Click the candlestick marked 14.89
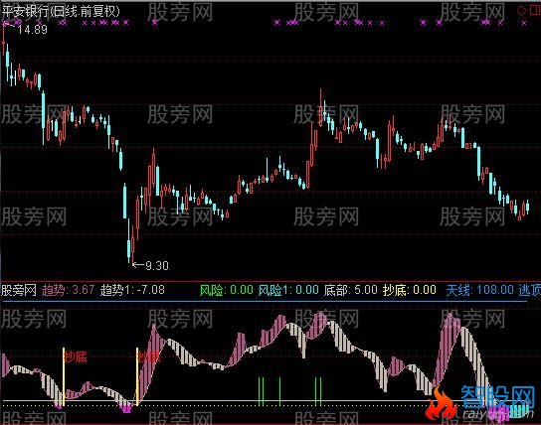The height and width of the screenshot is (425, 541). point(3,40)
